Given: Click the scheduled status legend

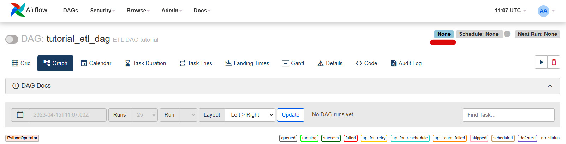Looking at the screenshot, I should pyautogui.click(x=503, y=138).
